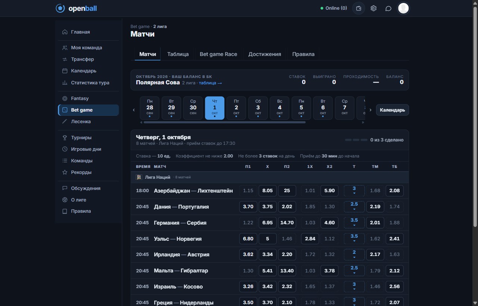Image resolution: width=478 pixels, height=306 pixels.
Task: Click the Игровые дни icon in sidebar
Action: pyautogui.click(x=65, y=149)
